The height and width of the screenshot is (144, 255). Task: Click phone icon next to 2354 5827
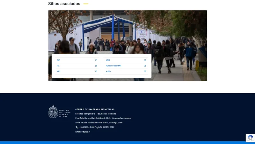point(97,127)
